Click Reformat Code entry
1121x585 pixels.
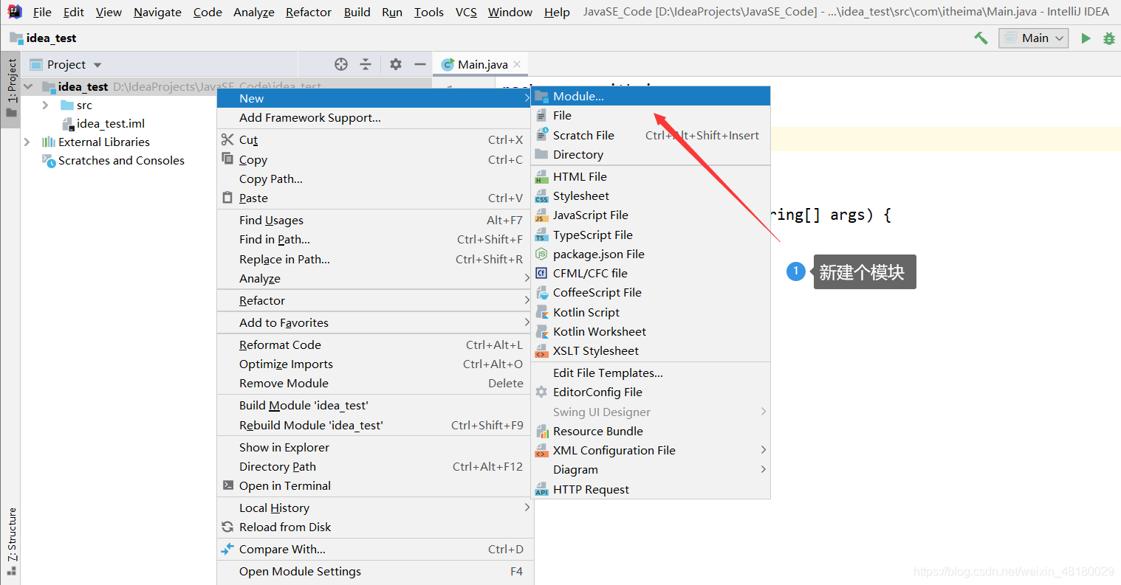click(374, 345)
